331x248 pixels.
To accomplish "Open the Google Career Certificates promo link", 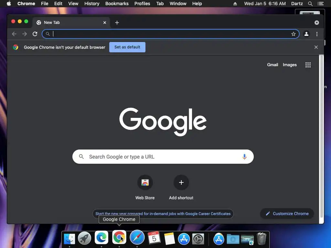I will click(163, 214).
